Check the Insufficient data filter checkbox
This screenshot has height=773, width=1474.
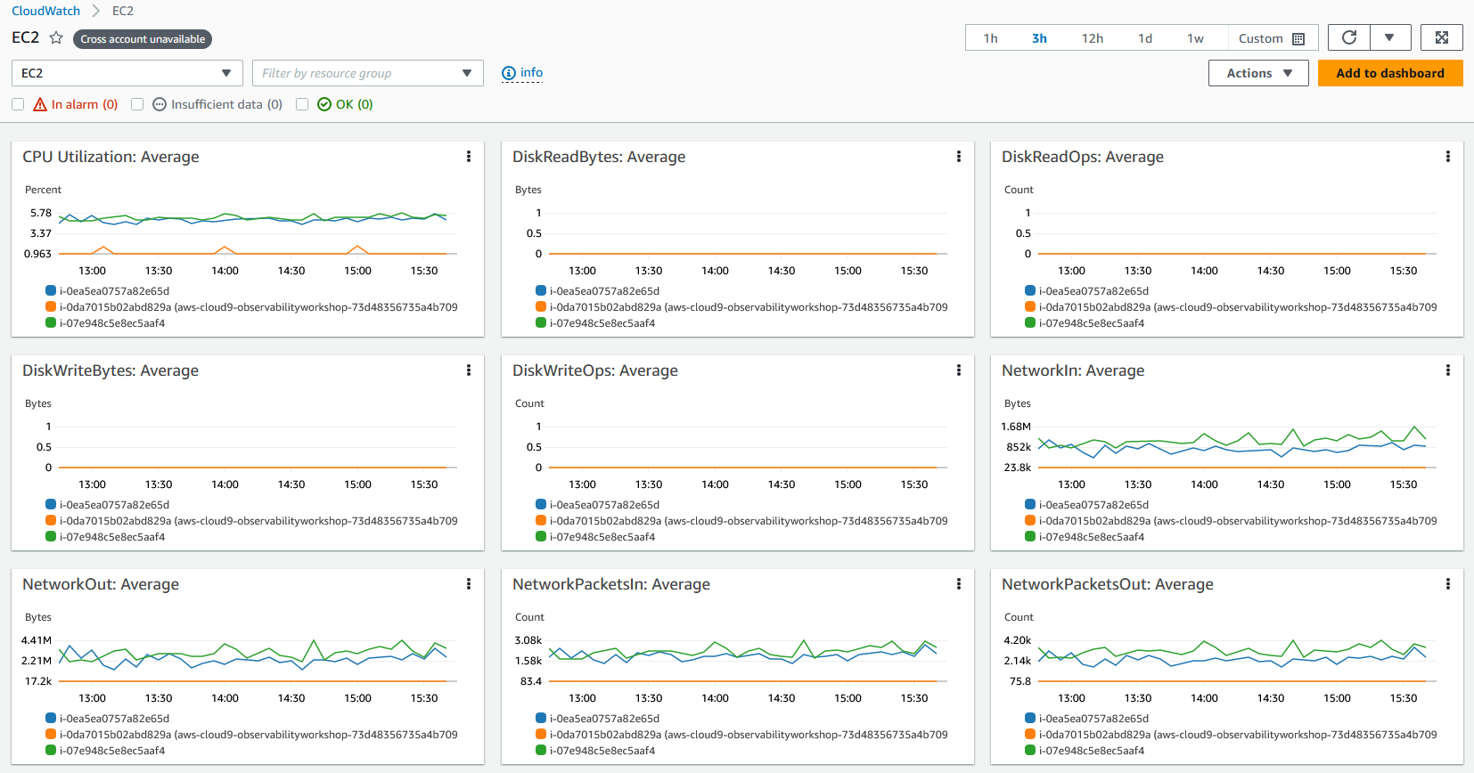(137, 104)
